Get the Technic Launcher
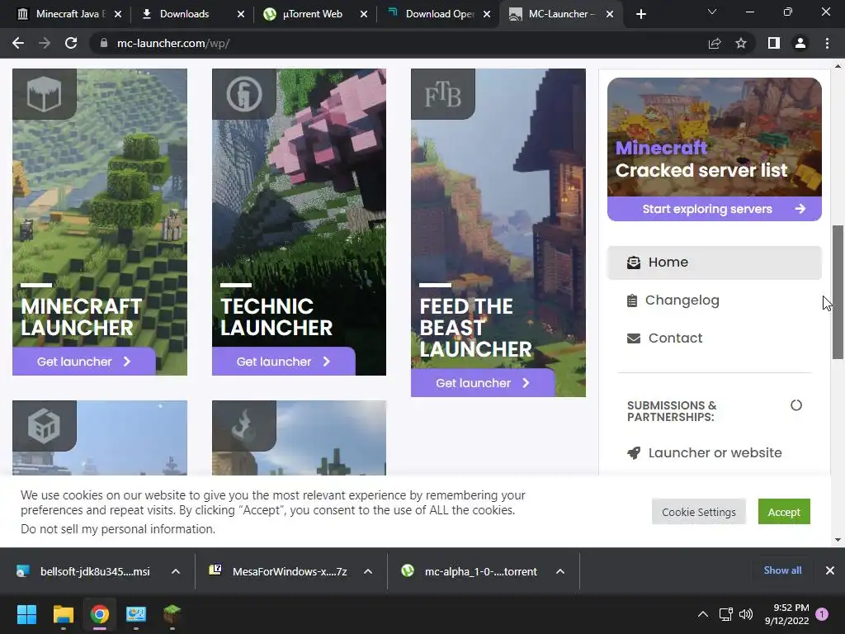The height and width of the screenshot is (634, 845). pos(284,362)
